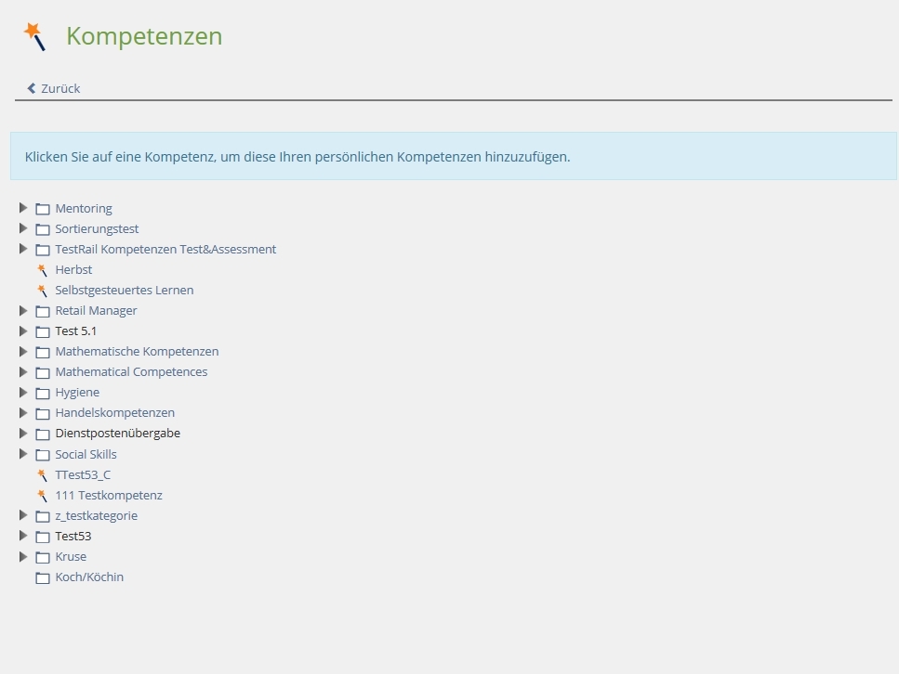Click the folder icon beside Koch/Köchin
This screenshot has width=899, height=674.
(x=43, y=577)
